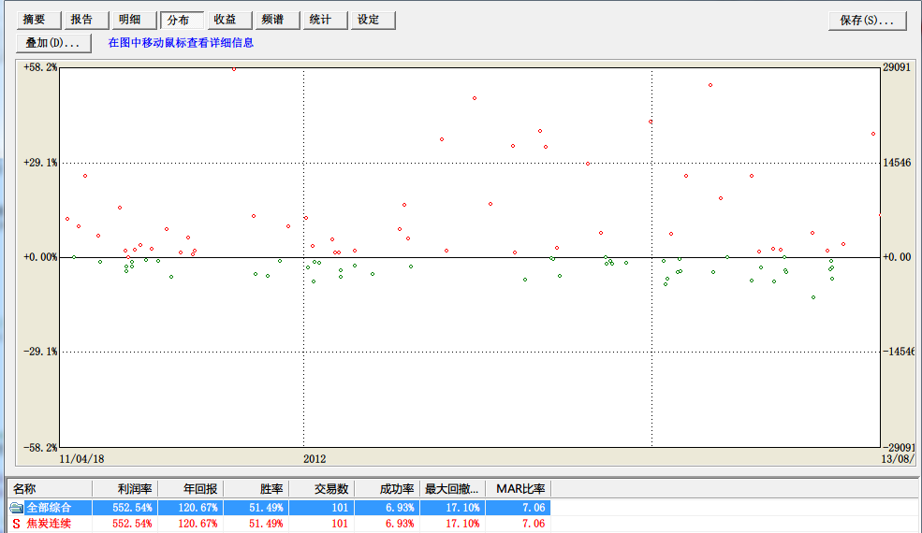
Task: Click the 保存(S)... button
Action: point(868,21)
